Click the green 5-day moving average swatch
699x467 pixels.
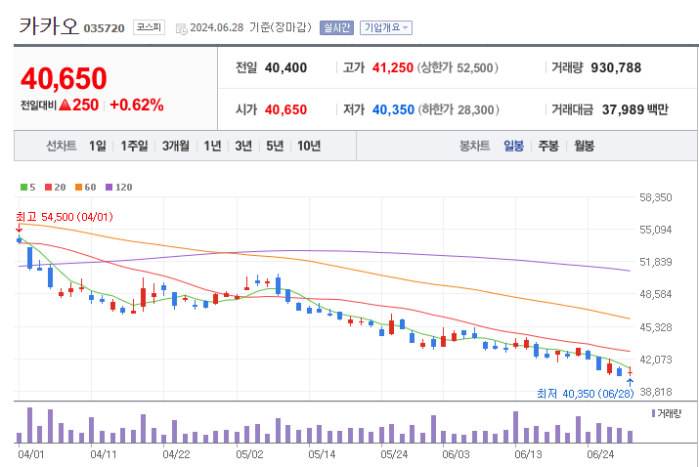pos(23,188)
